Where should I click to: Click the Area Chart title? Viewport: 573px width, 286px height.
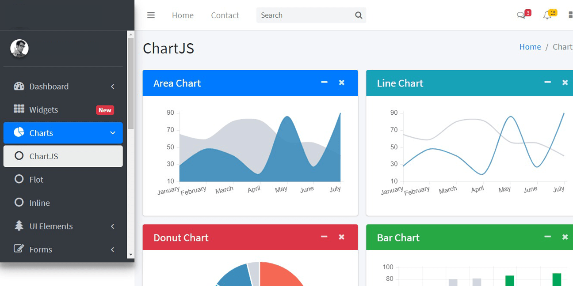point(177,83)
